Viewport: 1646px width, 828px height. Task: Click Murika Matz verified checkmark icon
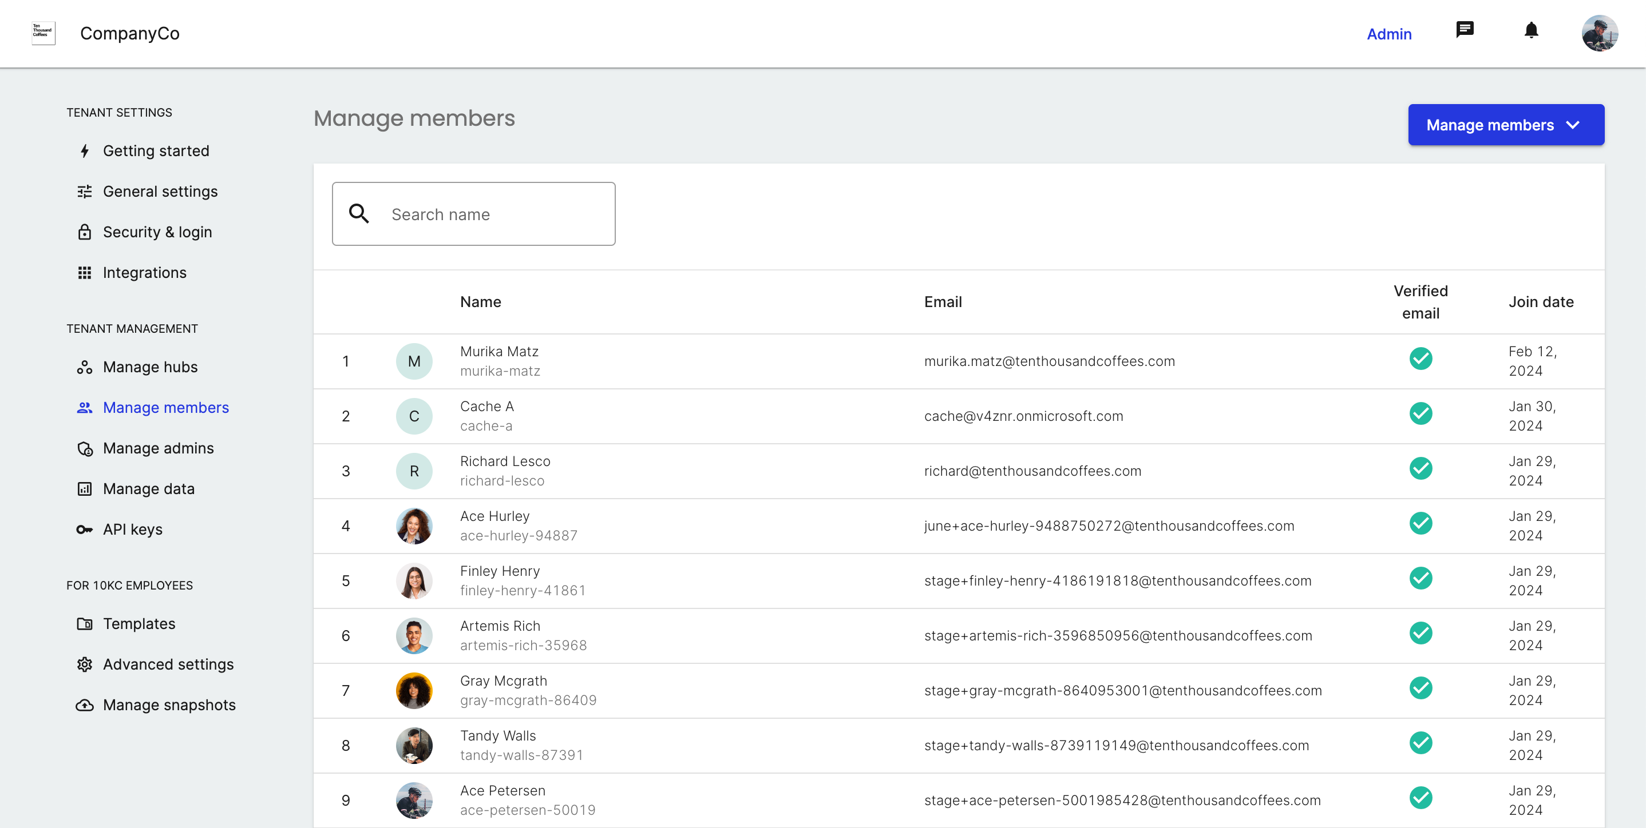(1421, 359)
